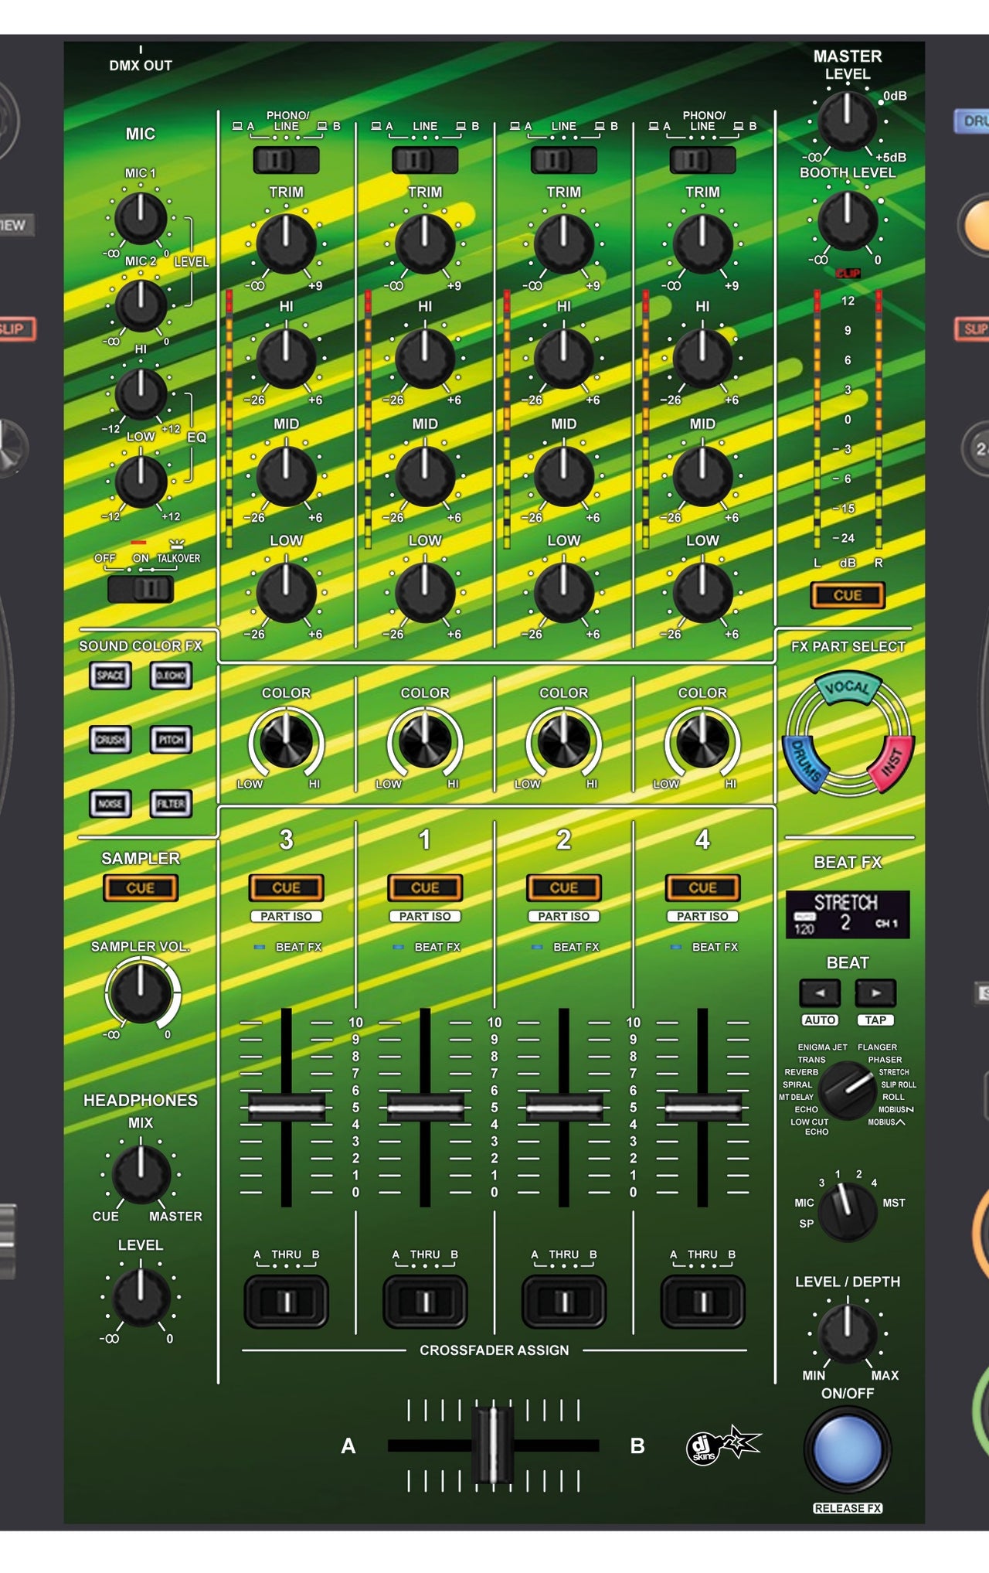
Task: Click the Beat FX channel selector knob
Action: coord(848,1214)
